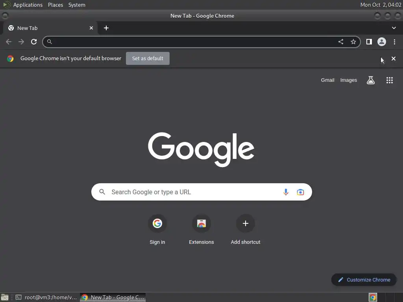Close the New Tab tab
Screen dimensions: 403x302
91,28
